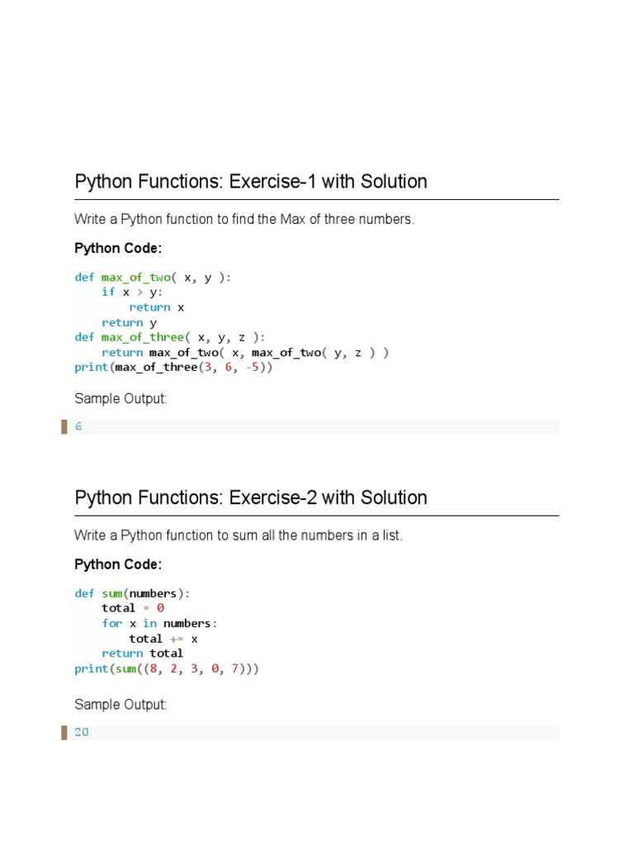Click the def sum(numbers) code line

(132, 593)
